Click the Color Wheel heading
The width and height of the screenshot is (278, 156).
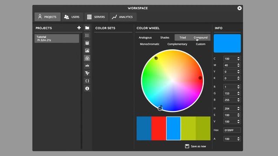point(148,28)
